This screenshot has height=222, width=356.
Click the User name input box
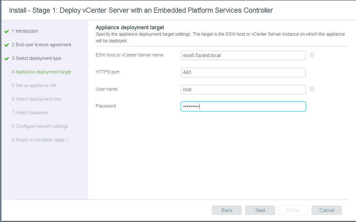[x=243, y=89]
